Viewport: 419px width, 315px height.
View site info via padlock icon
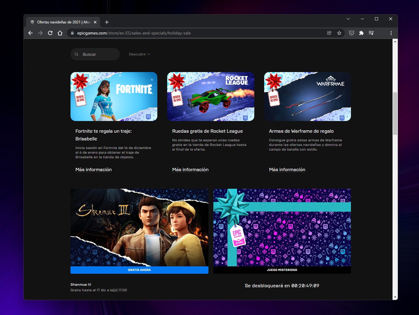point(72,33)
